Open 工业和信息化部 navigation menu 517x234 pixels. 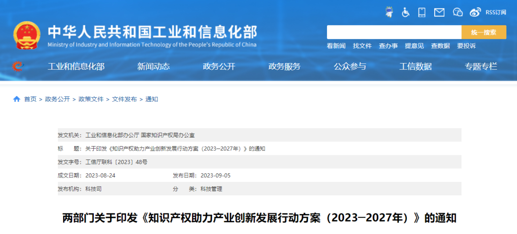tap(76, 66)
